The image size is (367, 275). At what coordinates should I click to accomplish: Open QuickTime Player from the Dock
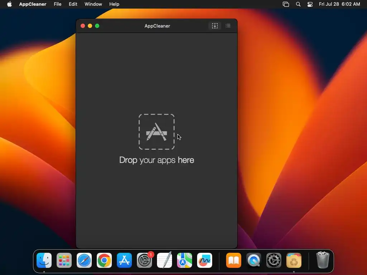point(254,260)
